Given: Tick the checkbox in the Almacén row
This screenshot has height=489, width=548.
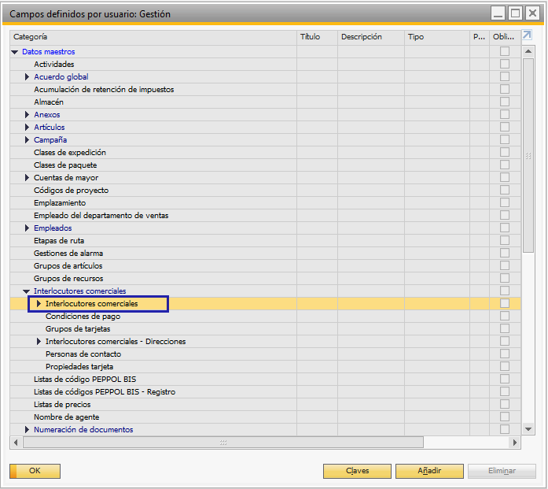Looking at the screenshot, I should tap(505, 102).
